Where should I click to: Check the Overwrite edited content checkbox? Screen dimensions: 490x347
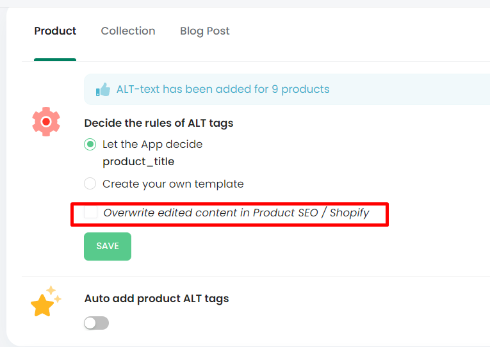coord(90,212)
